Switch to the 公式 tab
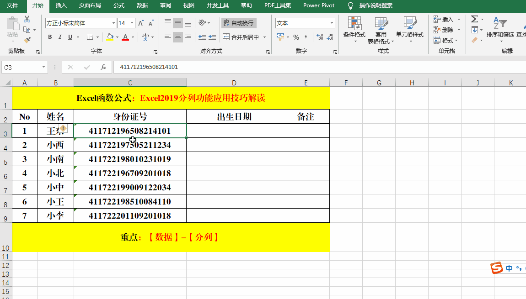Screen dimensions: 526x299 click(119, 5)
